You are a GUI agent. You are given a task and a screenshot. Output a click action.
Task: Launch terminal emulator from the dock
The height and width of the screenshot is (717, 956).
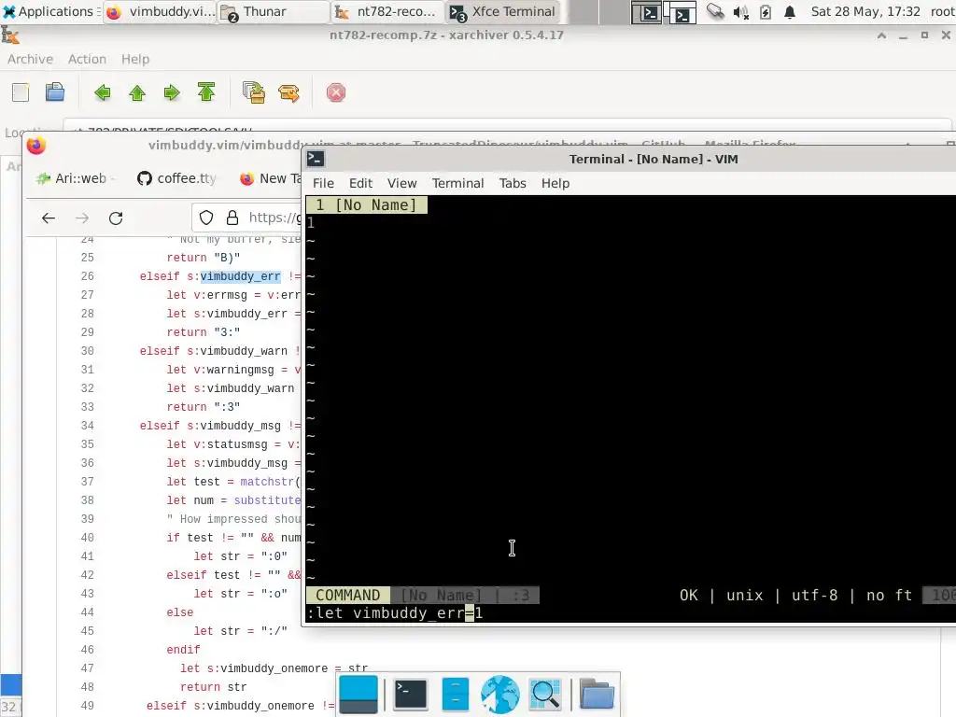point(411,695)
